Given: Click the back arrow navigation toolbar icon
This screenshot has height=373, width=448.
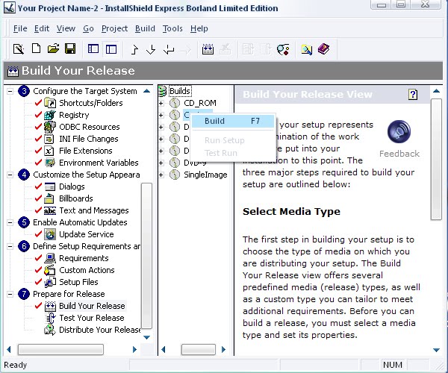Looking at the screenshot, I should click(169, 50).
